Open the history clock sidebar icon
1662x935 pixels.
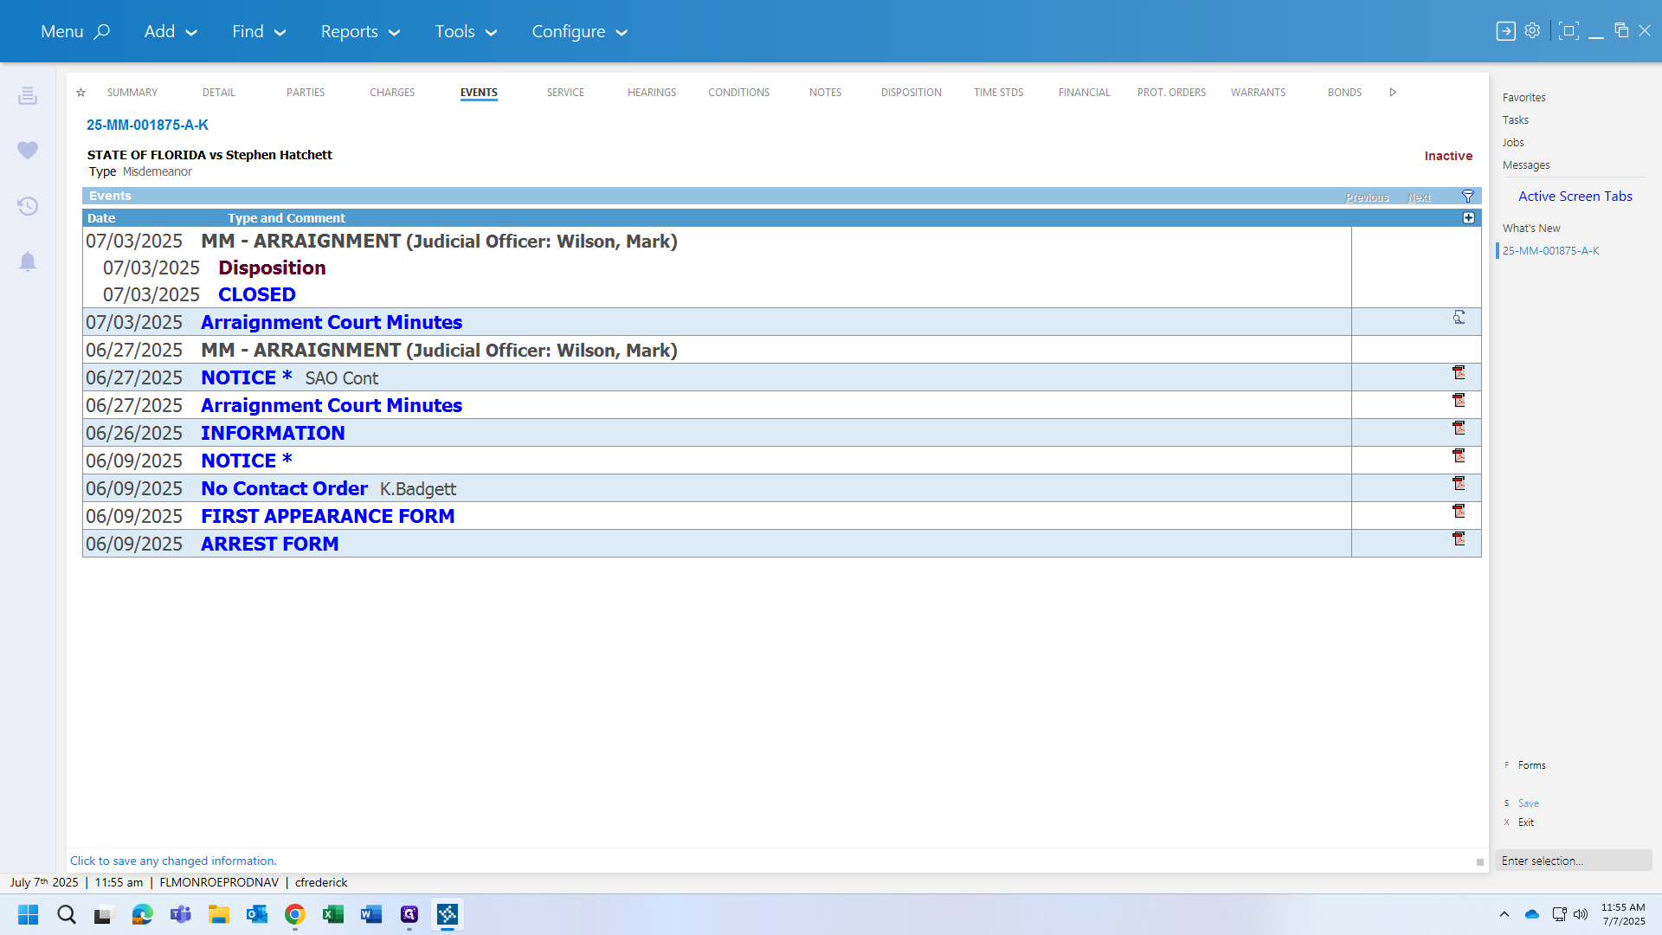click(x=28, y=206)
